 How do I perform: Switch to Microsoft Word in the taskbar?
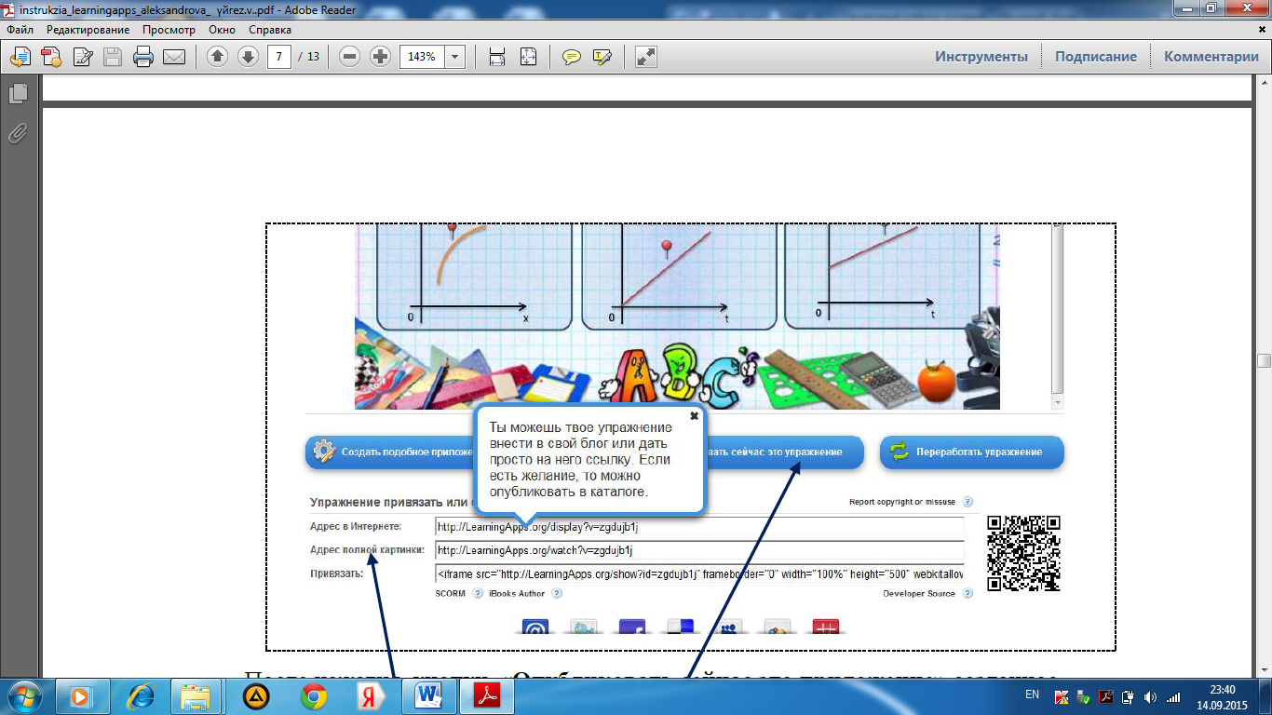point(429,695)
